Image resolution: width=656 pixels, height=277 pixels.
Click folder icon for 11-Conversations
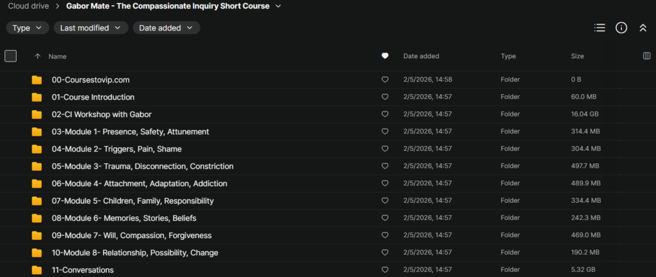[x=37, y=270]
